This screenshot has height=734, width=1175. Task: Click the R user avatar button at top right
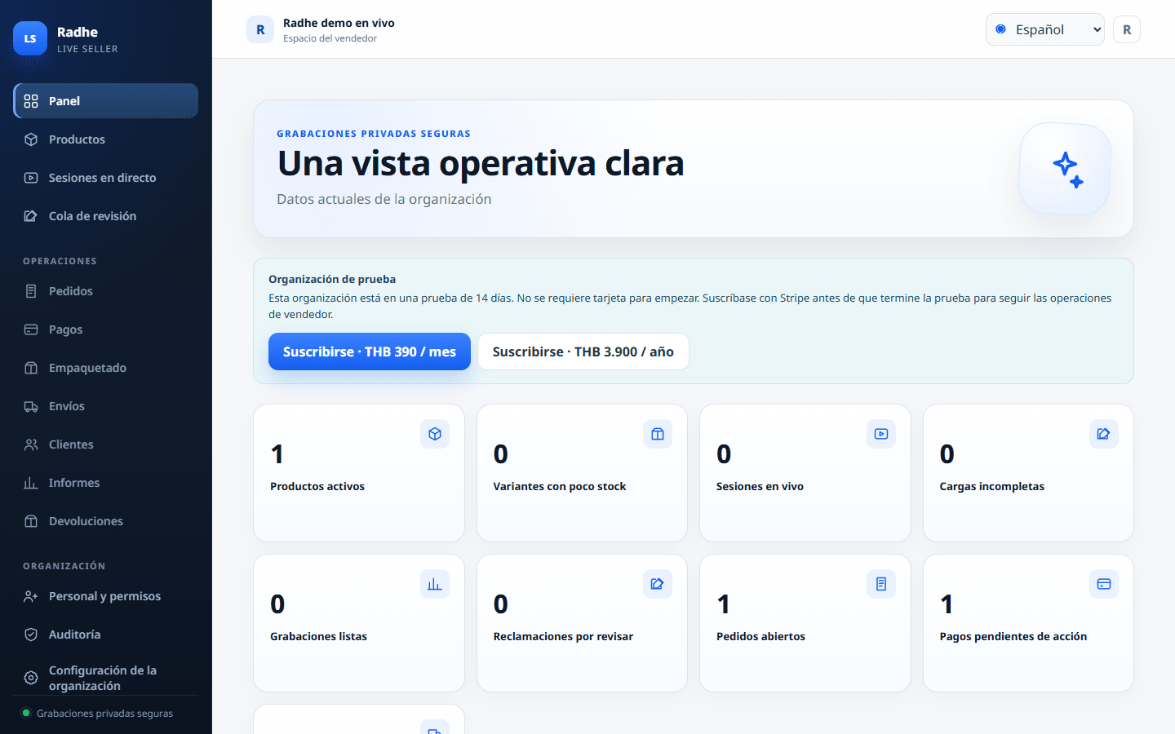pyautogui.click(x=1127, y=29)
